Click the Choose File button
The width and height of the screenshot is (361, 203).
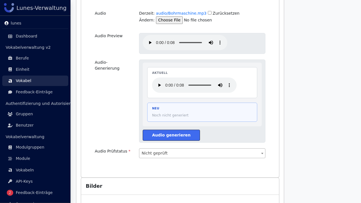pyautogui.click(x=169, y=20)
